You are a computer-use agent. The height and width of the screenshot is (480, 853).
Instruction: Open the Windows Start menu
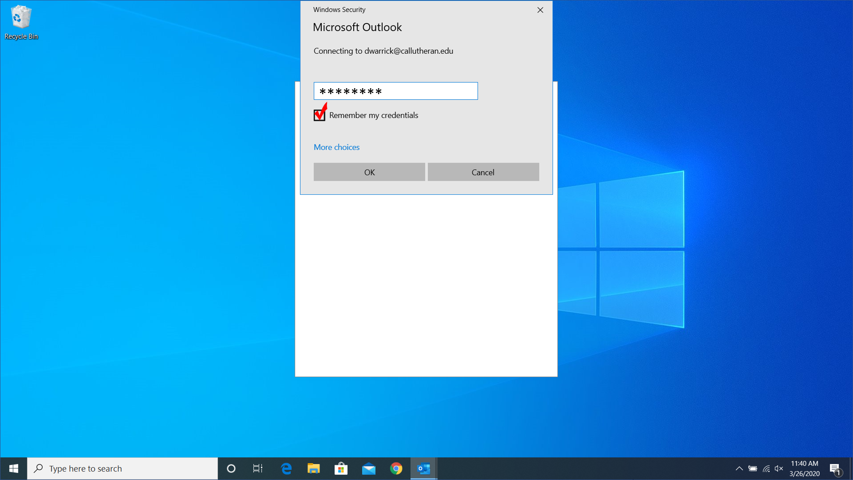tap(14, 469)
